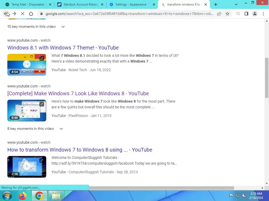Open Windows 8.1 with Windows 7 Theme! result

pos(63,48)
